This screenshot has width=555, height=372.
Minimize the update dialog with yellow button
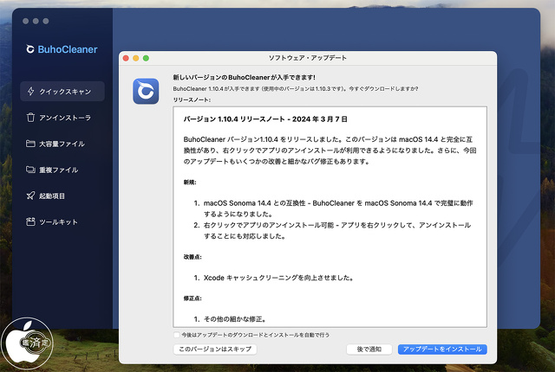click(x=136, y=58)
